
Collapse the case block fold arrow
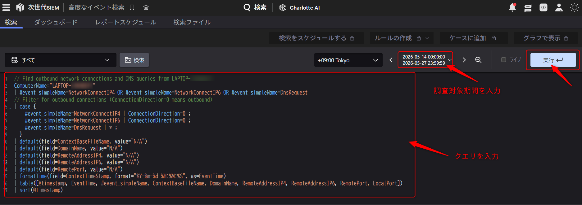click(x=10, y=108)
